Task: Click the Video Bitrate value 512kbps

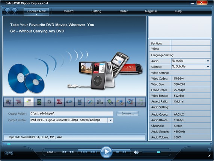Action: tap(179, 96)
